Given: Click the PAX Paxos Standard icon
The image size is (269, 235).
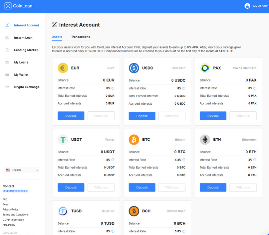Looking at the screenshot, I should (205, 68).
